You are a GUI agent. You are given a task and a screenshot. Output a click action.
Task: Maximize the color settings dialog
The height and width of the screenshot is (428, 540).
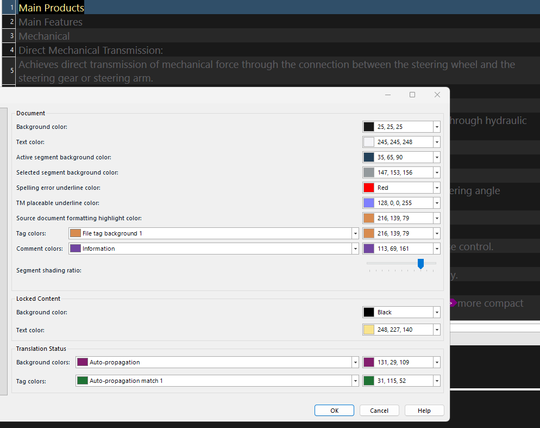412,95
